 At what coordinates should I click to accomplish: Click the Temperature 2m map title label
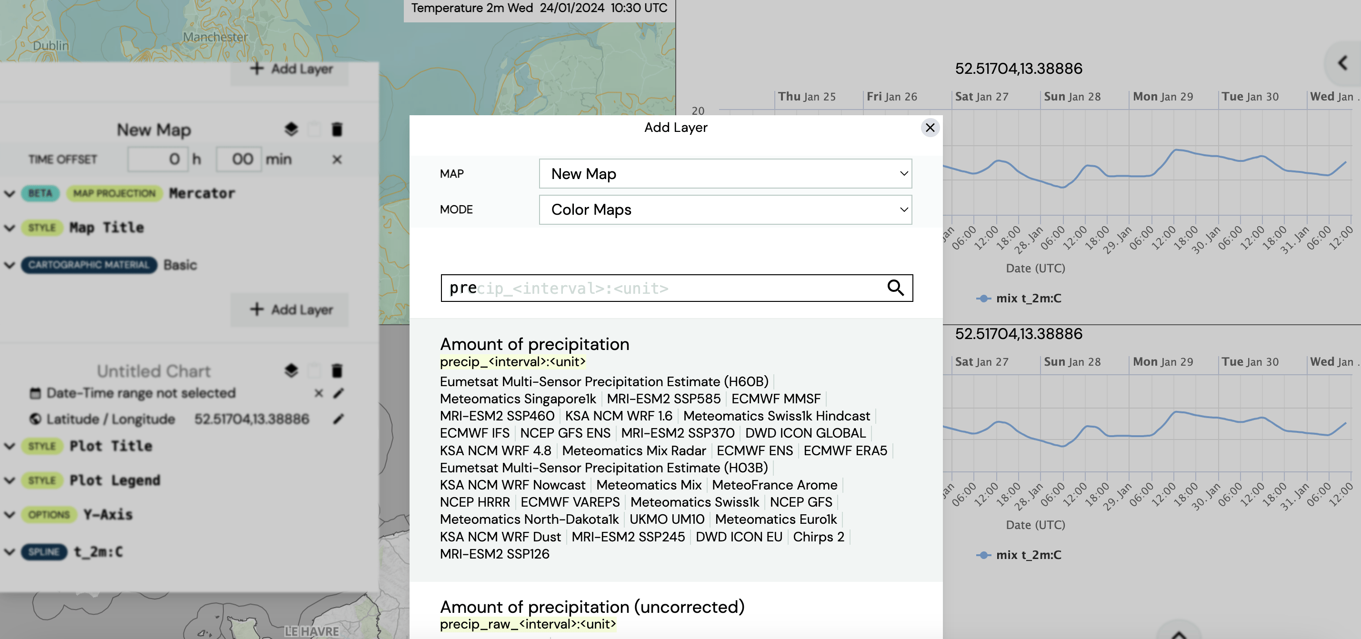(539, 8)
